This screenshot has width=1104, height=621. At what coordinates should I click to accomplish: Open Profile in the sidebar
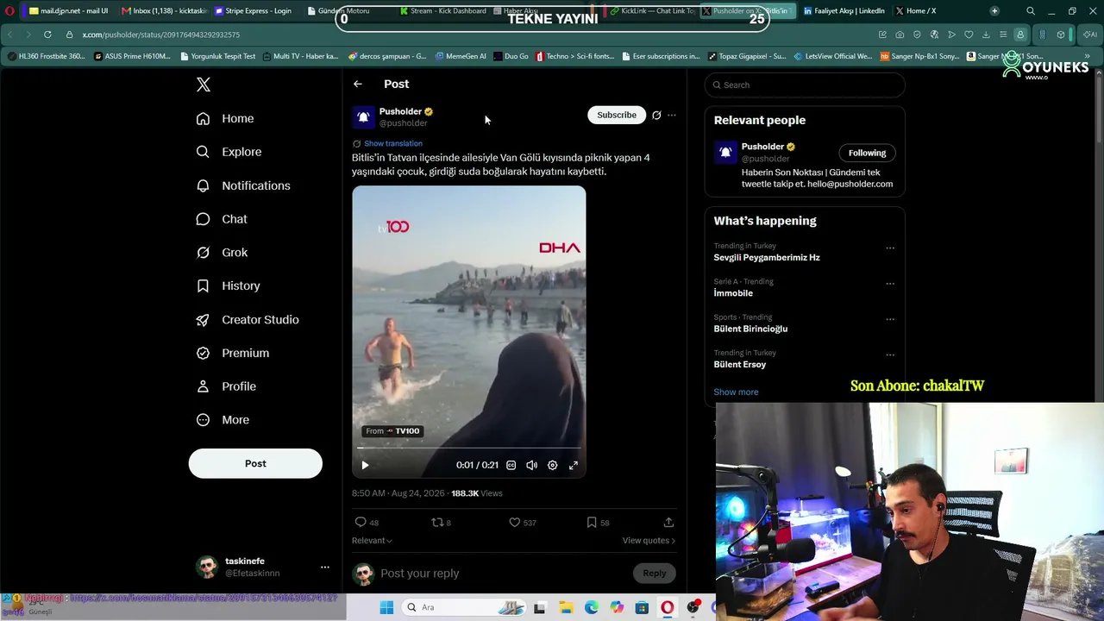click(226, 386)
